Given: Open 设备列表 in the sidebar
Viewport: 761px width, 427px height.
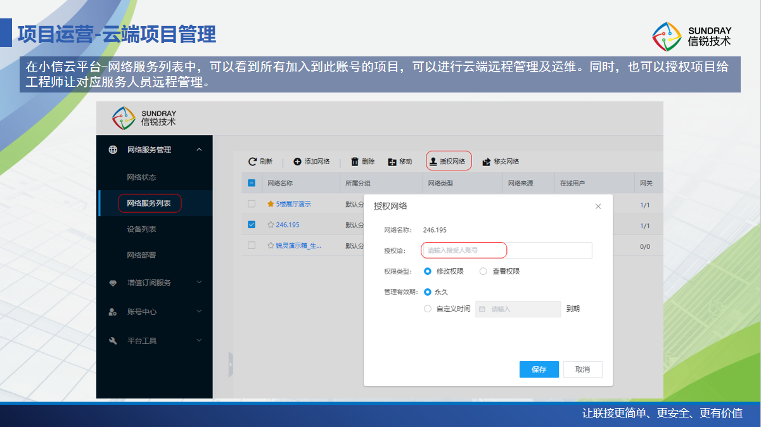Looking at the screenshot, I should point(141,229).
